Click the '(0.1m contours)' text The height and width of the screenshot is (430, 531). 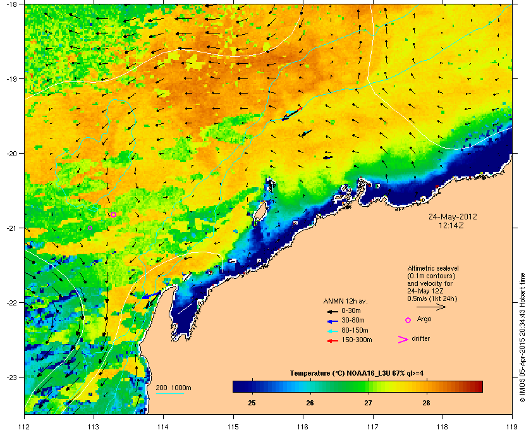(431, 276)
